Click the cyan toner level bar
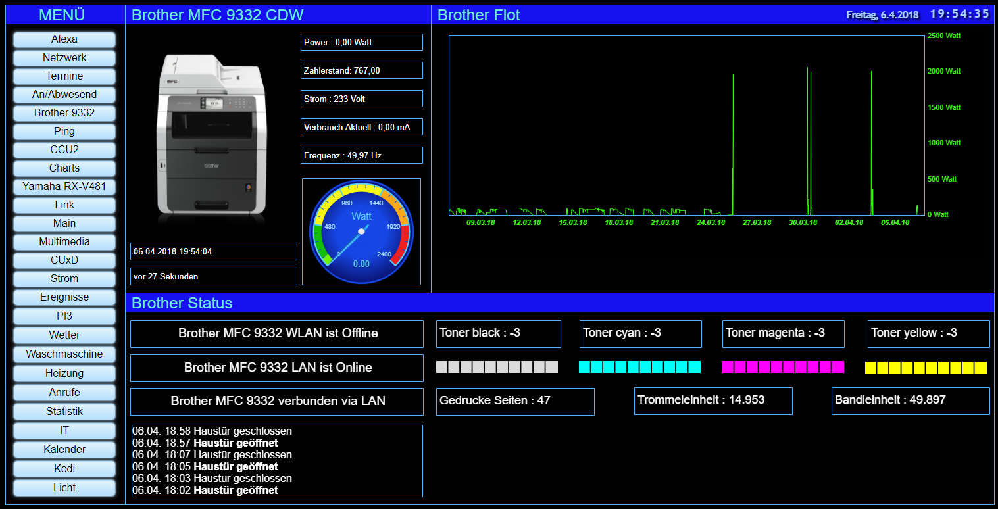This screenshot has width=998, height=509. pyautogui.click(x=639, y=367)
